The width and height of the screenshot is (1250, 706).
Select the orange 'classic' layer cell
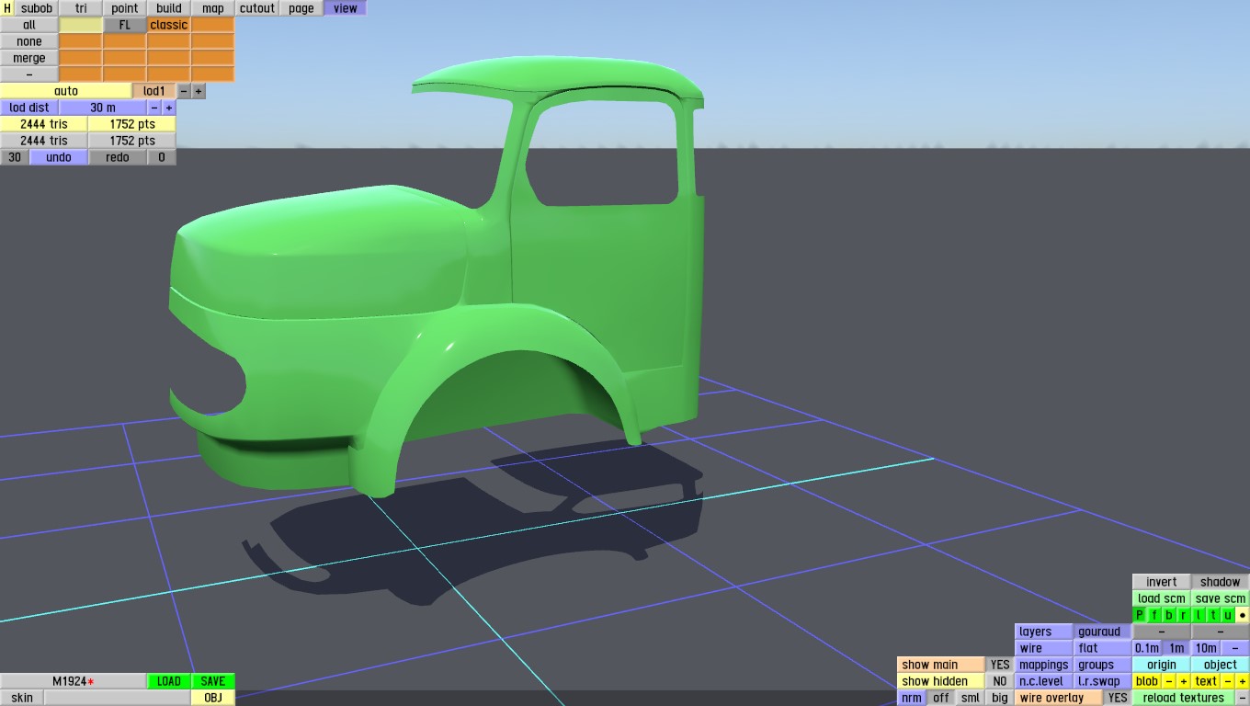point(169,25)
